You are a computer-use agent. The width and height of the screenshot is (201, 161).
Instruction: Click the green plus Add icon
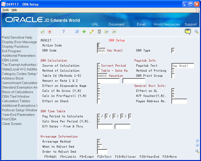tap(84, 32)
